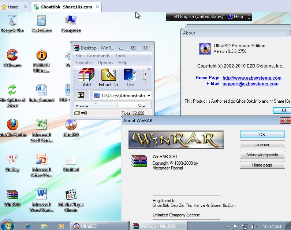Click the License button
Image resolution: width=291 pixels, height=230 pixels.
pyautogui.click(x=262, y=145)
